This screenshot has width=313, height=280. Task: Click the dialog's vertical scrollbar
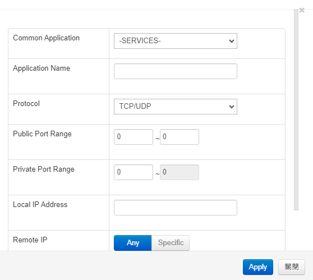296,110
